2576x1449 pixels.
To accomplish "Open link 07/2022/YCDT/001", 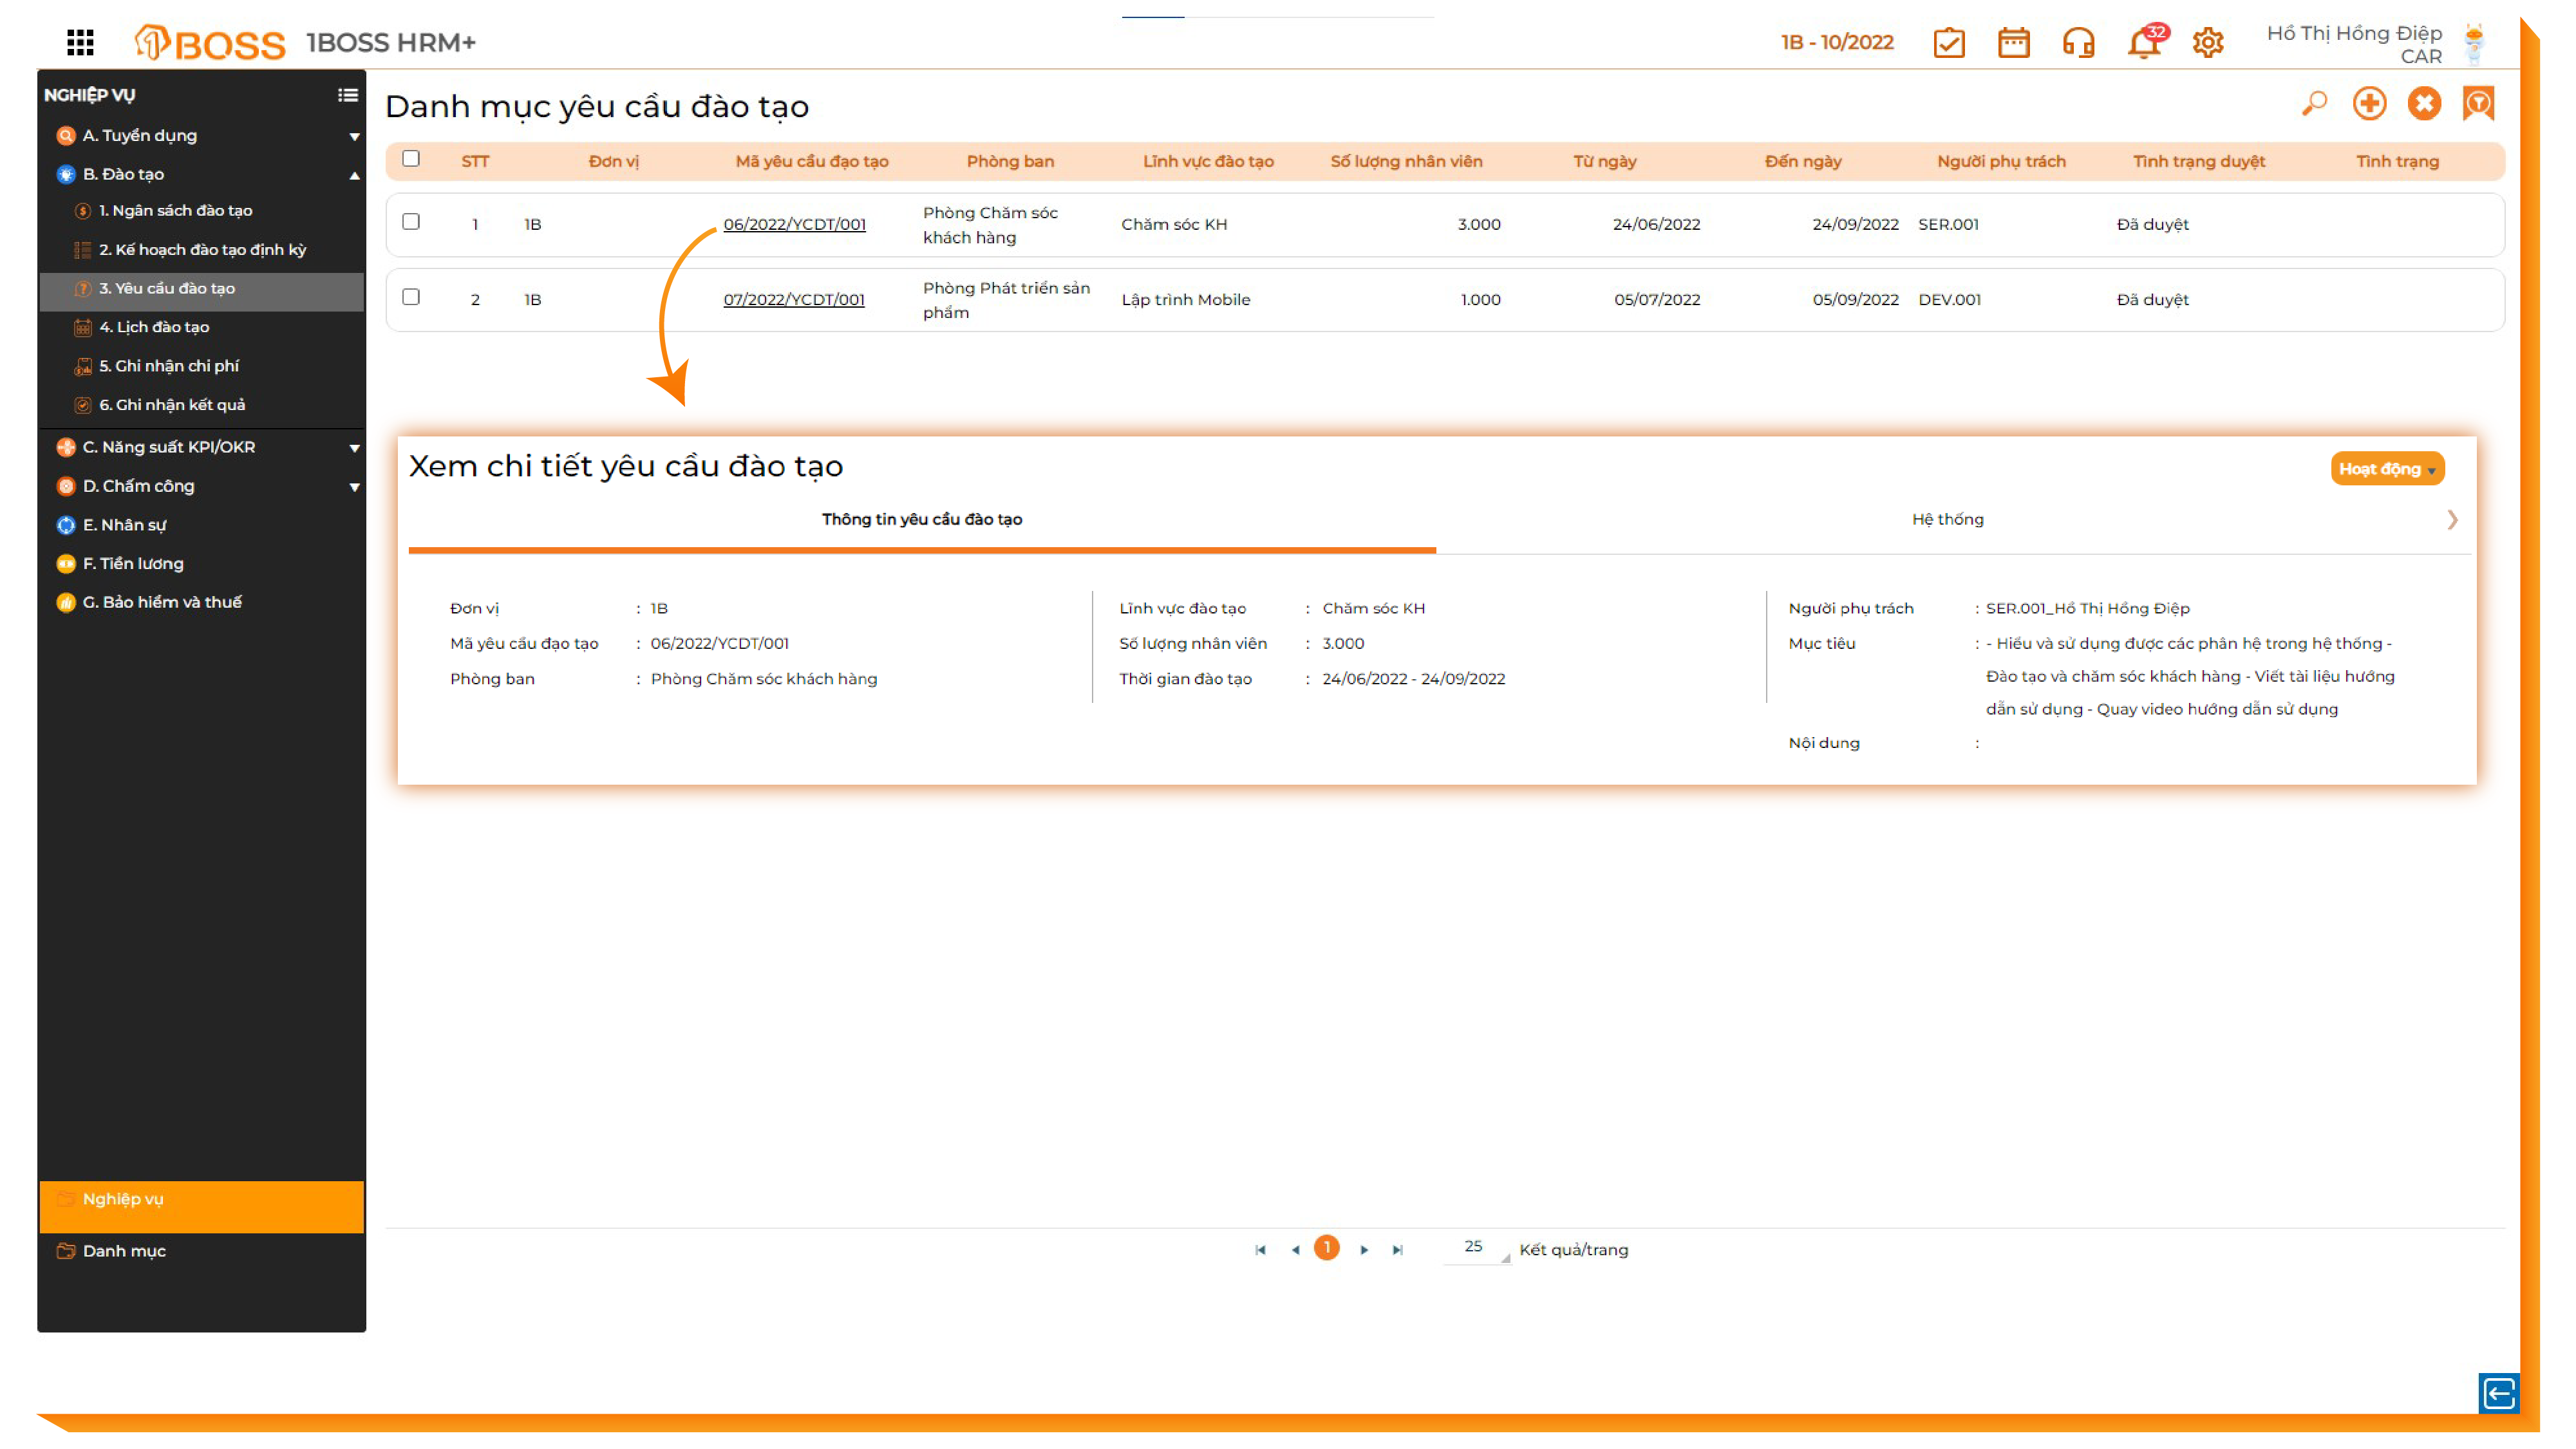I will (x=794, y=299).
